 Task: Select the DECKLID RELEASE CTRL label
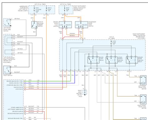pos(15,118)
